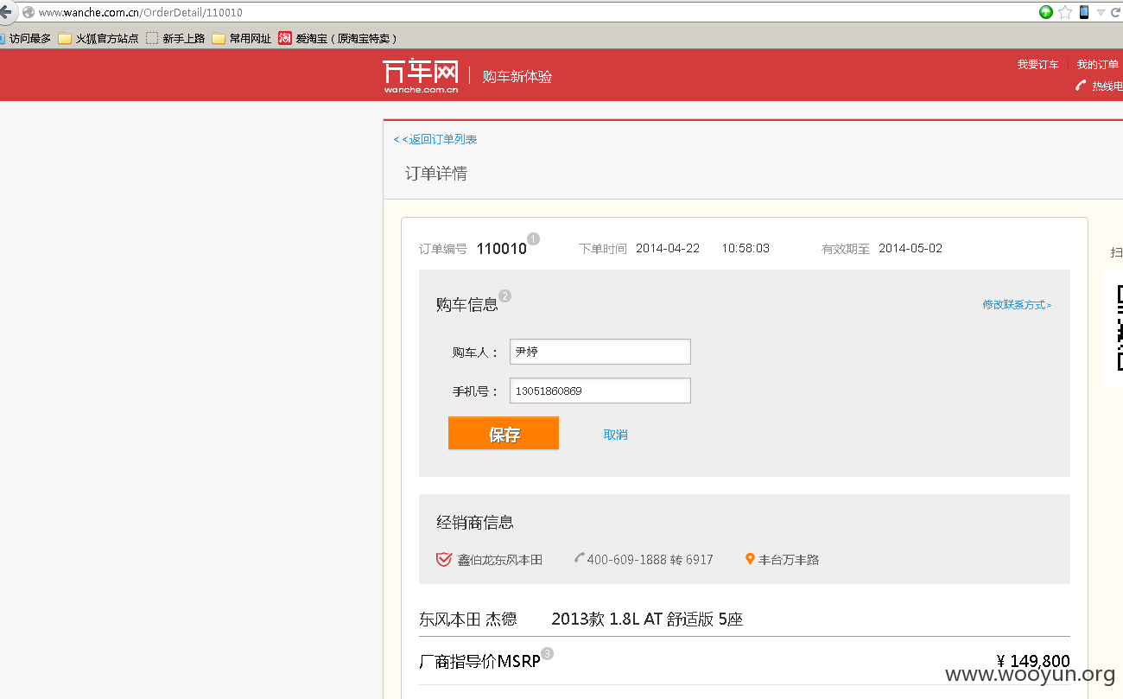Open the 爱淘宝 bookmark

(x=338, y=39)
